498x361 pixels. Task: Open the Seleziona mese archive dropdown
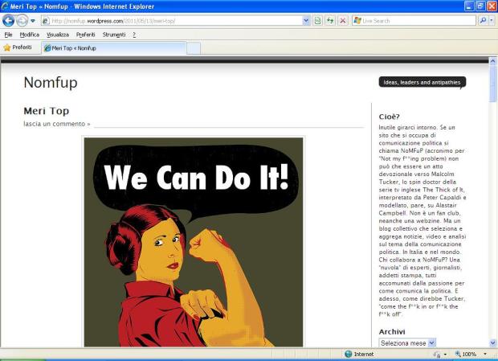[407, 343]
